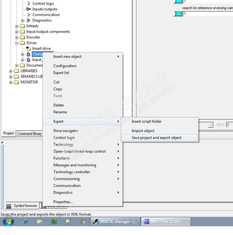This screenshot has height=235, width=233.
Task: Collapse the Drives folder
Action: [x=17, y=43]
